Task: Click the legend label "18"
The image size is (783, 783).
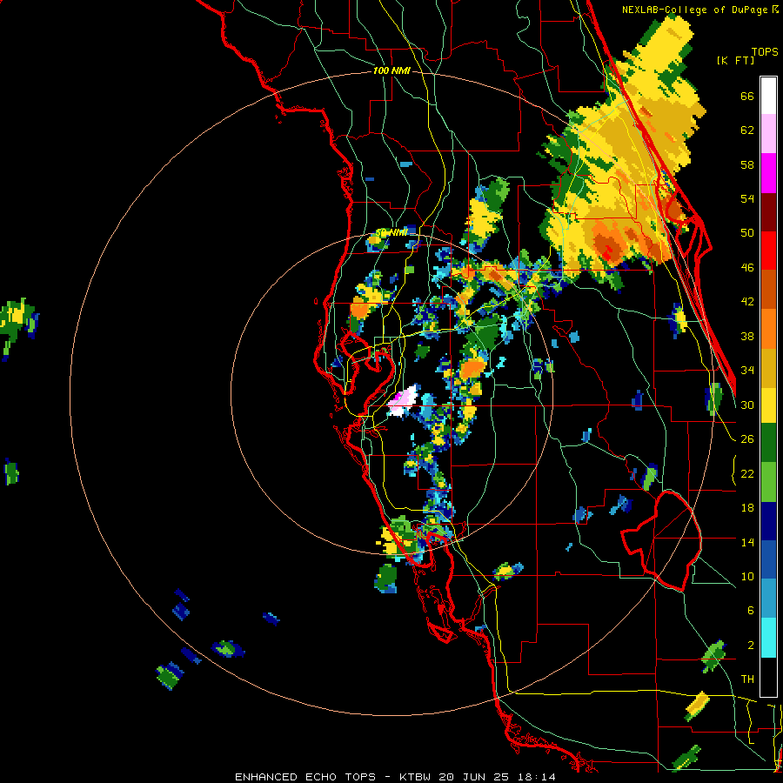Action: pyautogui.click(x=747, y=508)
